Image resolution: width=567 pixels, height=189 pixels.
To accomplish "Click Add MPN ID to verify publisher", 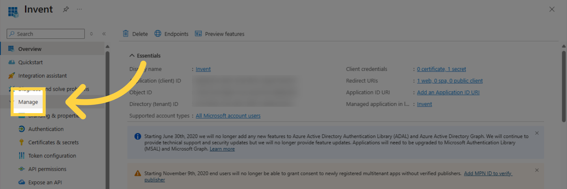I will click(x=488, y=173).
